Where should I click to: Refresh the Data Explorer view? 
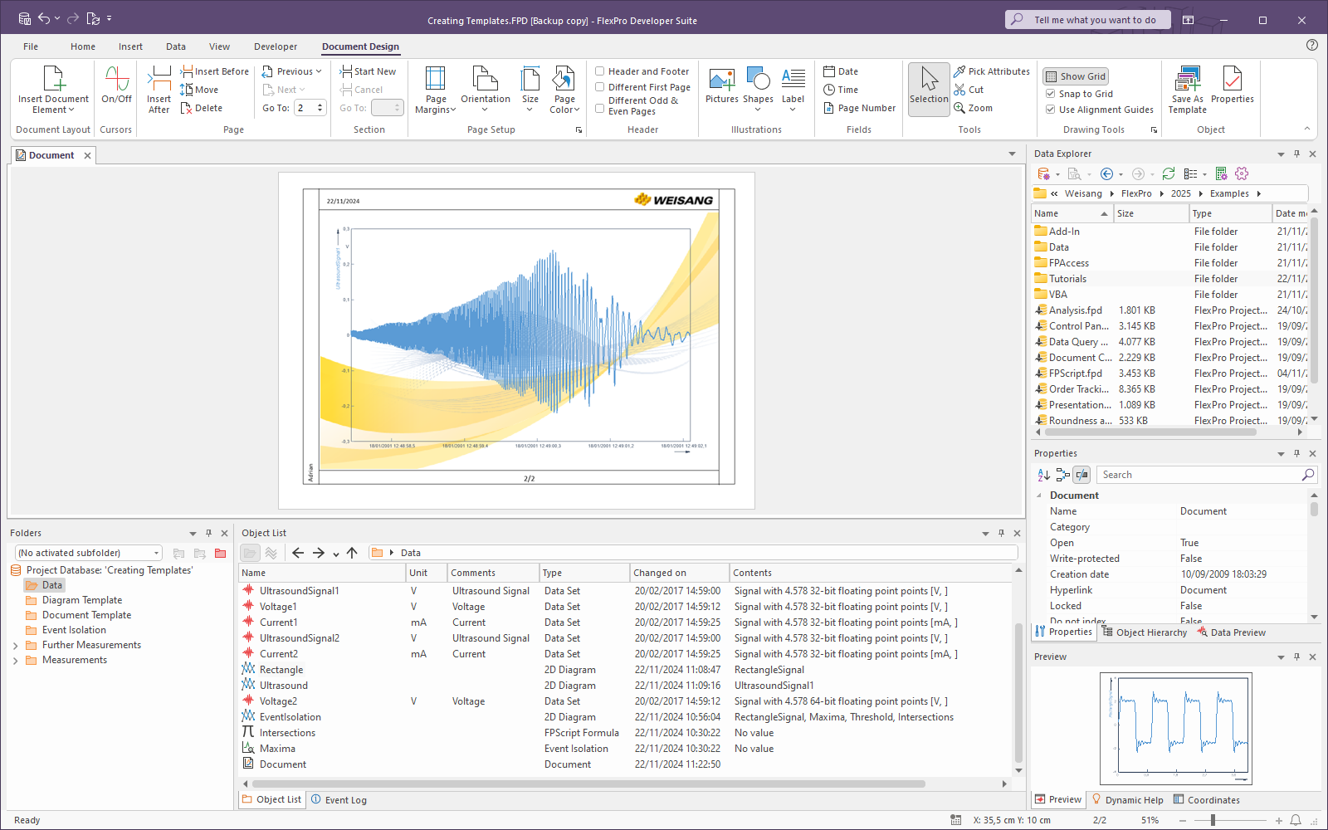[x=1168, y=173]
